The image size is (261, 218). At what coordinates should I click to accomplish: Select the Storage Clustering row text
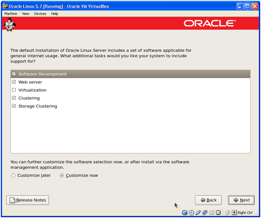tap(38, 106)
